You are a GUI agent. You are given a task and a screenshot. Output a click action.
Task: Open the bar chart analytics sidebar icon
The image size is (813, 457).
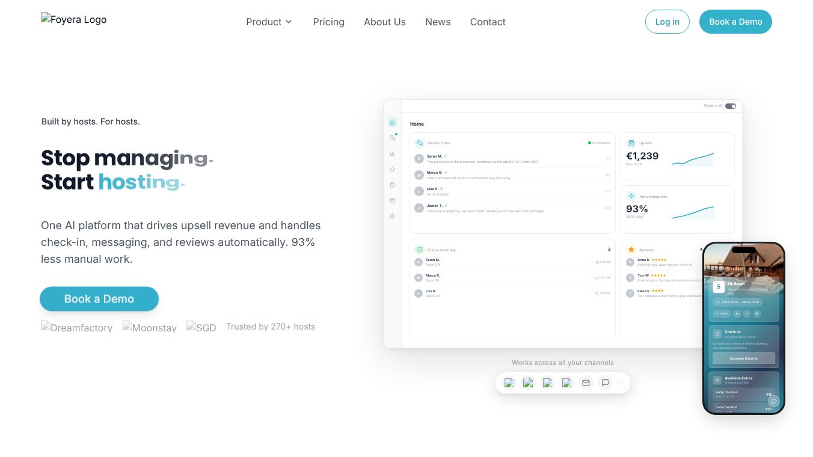point(393,153)
